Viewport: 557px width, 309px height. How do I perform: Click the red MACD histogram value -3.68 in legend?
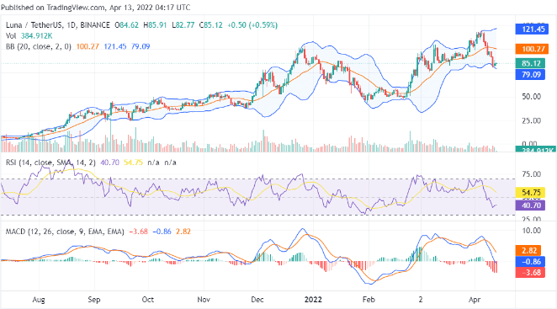click(x=138, y=232)
